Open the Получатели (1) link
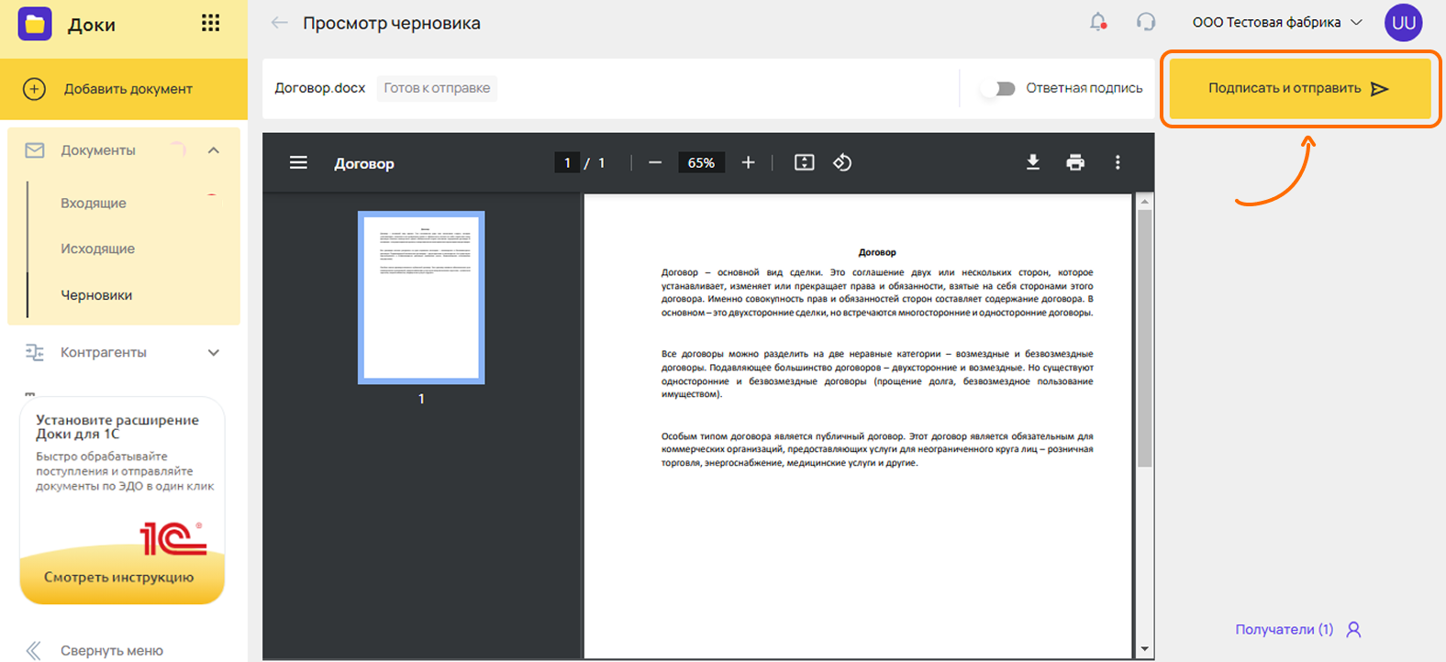Viewport: 1446px width, 662px height. click(x=1285, y=630)
